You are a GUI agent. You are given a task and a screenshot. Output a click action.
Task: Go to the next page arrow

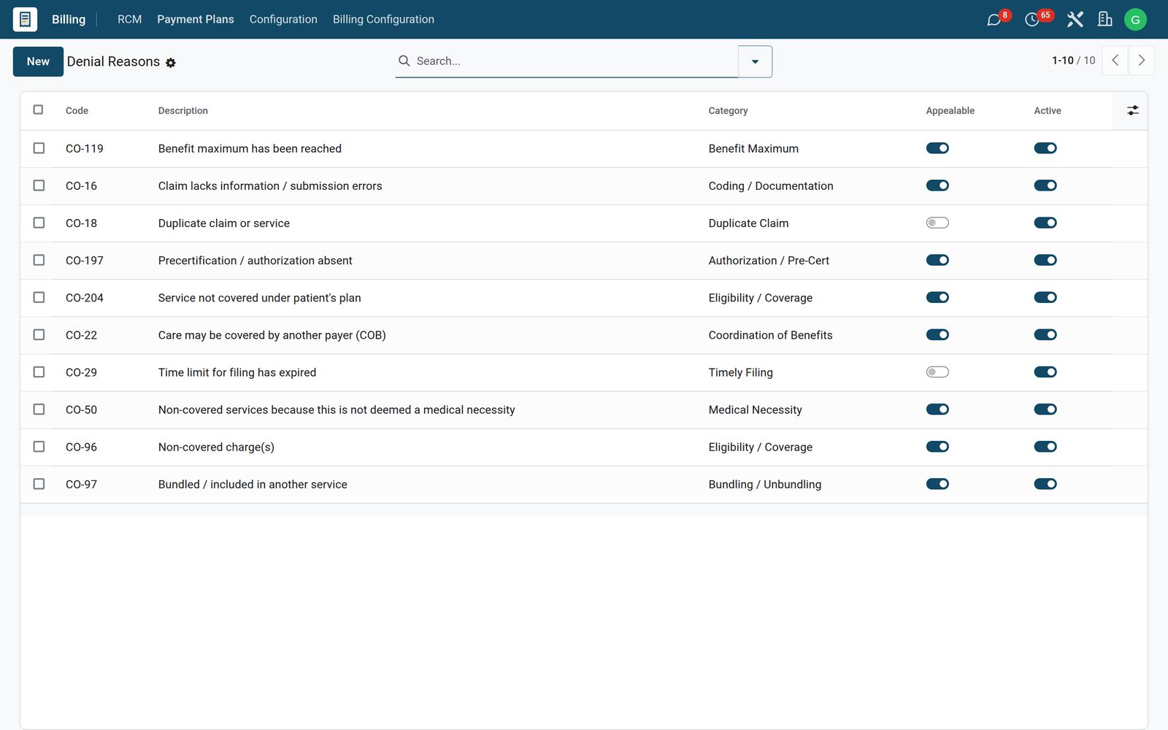(1142, 61)
